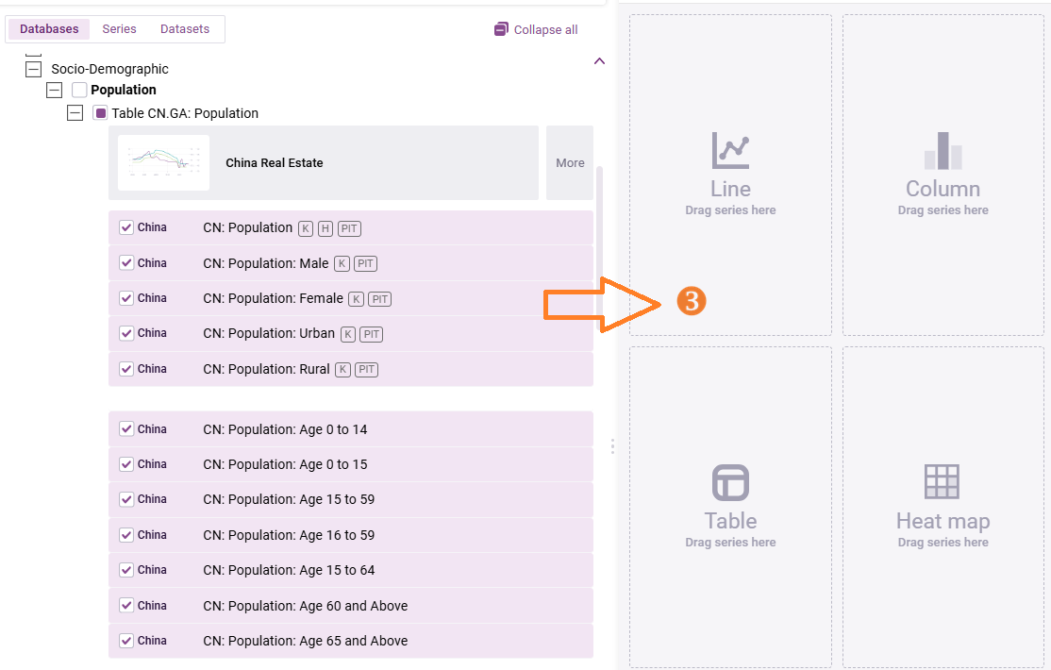Uncheck CN: Population: Age 0 to 14
The height and width of the screenshot is (670, 1051).
pyautogui.click(x=126, y=429)
